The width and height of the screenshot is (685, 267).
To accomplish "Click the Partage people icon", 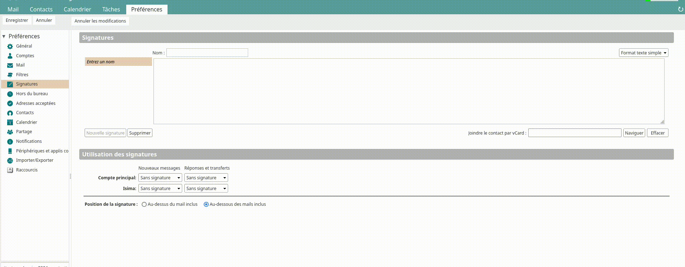I will pos(10,132).
